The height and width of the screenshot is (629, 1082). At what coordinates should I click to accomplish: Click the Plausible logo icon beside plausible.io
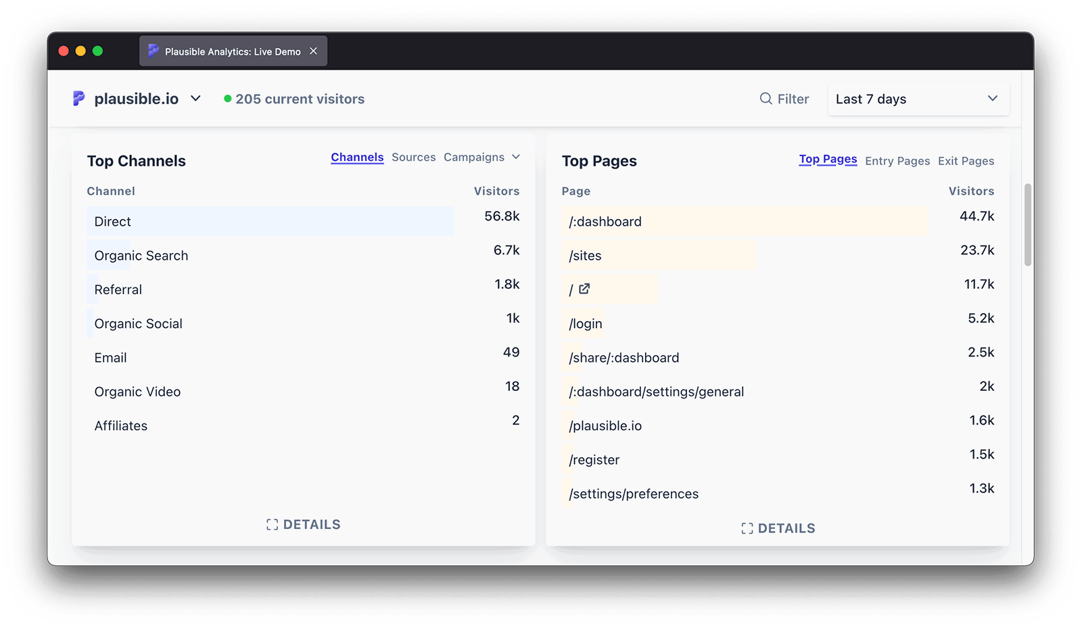pyautogui.click(x=78, y=99)
